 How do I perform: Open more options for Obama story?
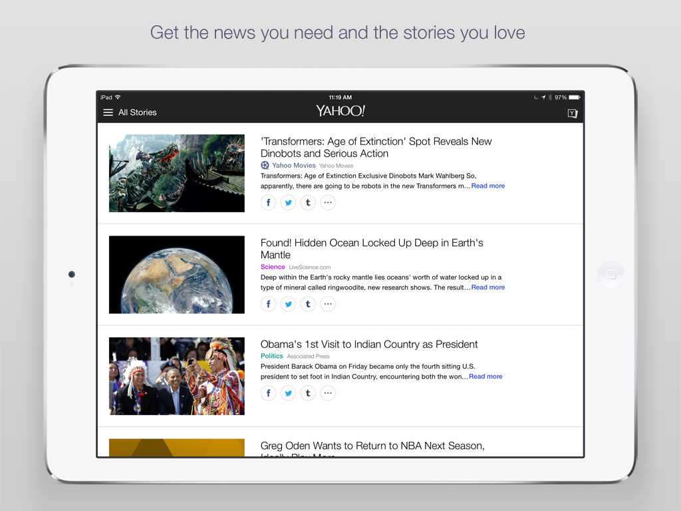(x=328, y=393)
